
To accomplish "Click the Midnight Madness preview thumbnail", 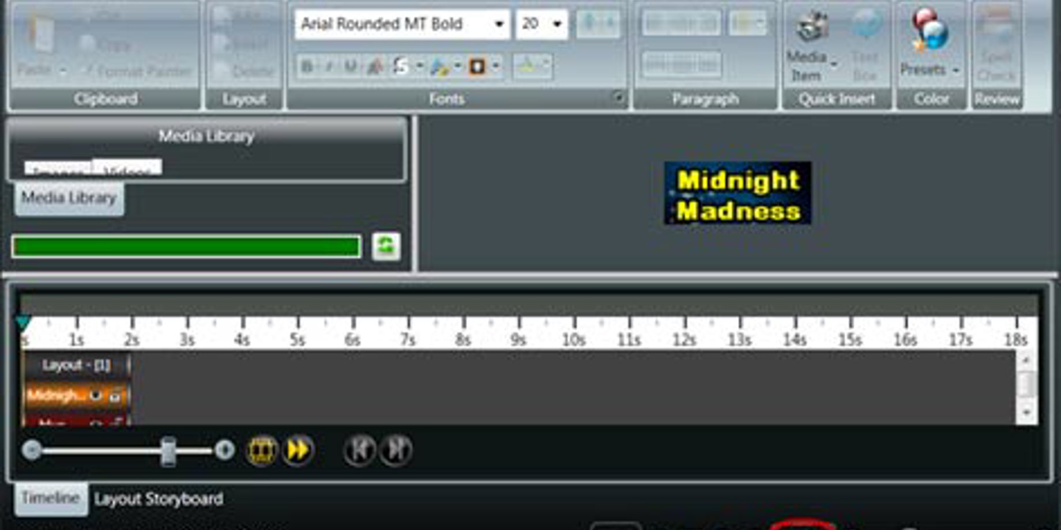I will point(738,194).
